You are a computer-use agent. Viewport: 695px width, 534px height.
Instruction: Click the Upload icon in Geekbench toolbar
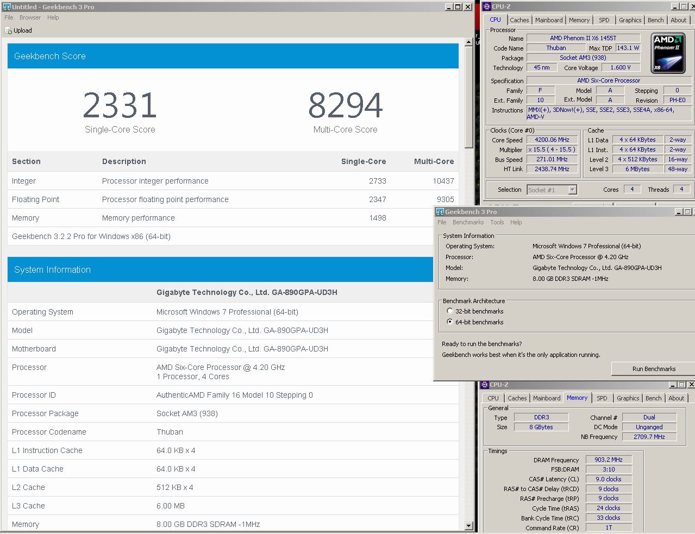(8, 30)
